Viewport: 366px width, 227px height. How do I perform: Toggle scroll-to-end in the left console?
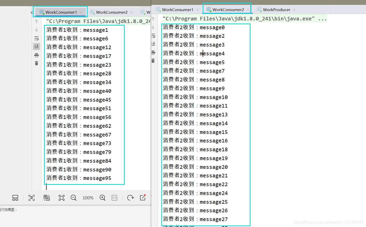[x=36, y=47]
